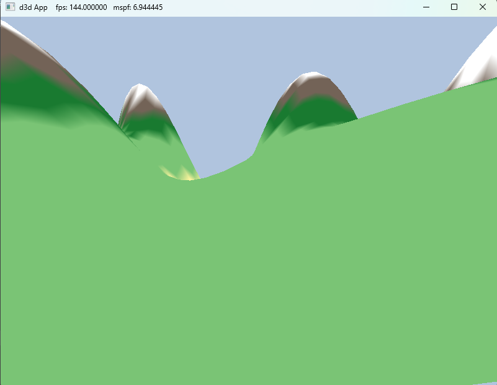
Task: Click the d3d App window icon
Action: (x=10, y=7)
